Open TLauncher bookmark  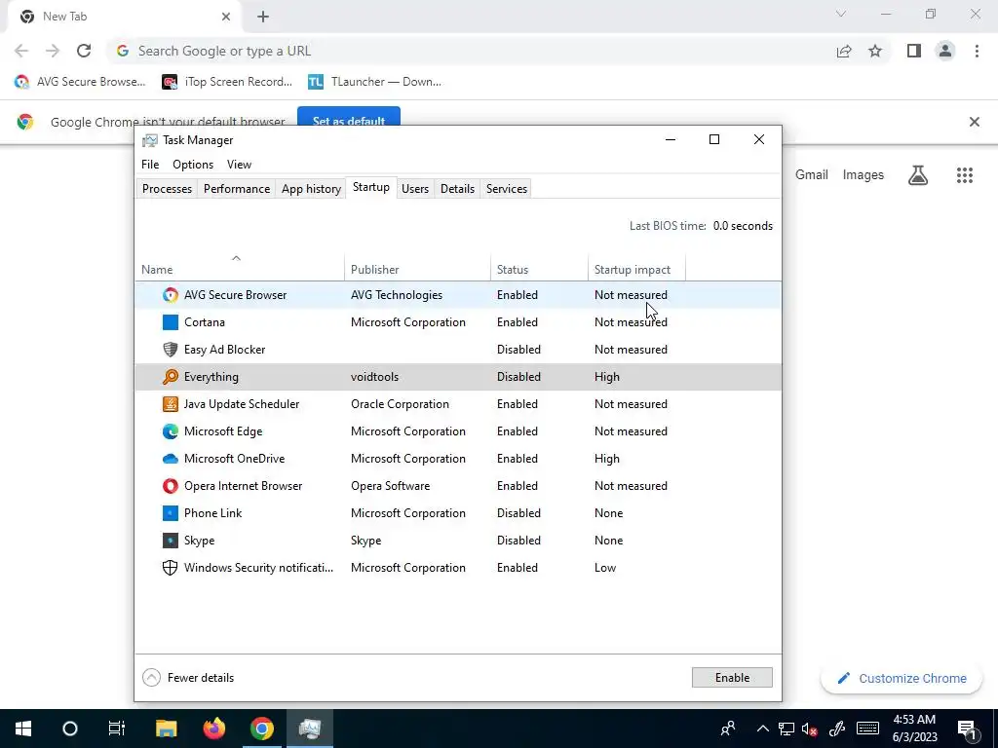[x=374, y=82]
